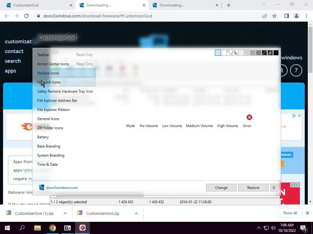Open Chrome's three-dot menu
This screenshot has height=234, width=313.
tap(306, 16)
